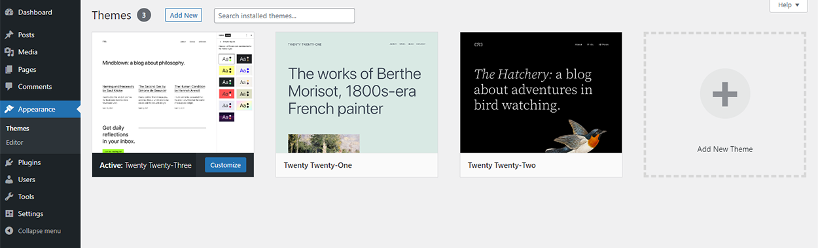Click the Posts pushpin icon

pos(9,35)
